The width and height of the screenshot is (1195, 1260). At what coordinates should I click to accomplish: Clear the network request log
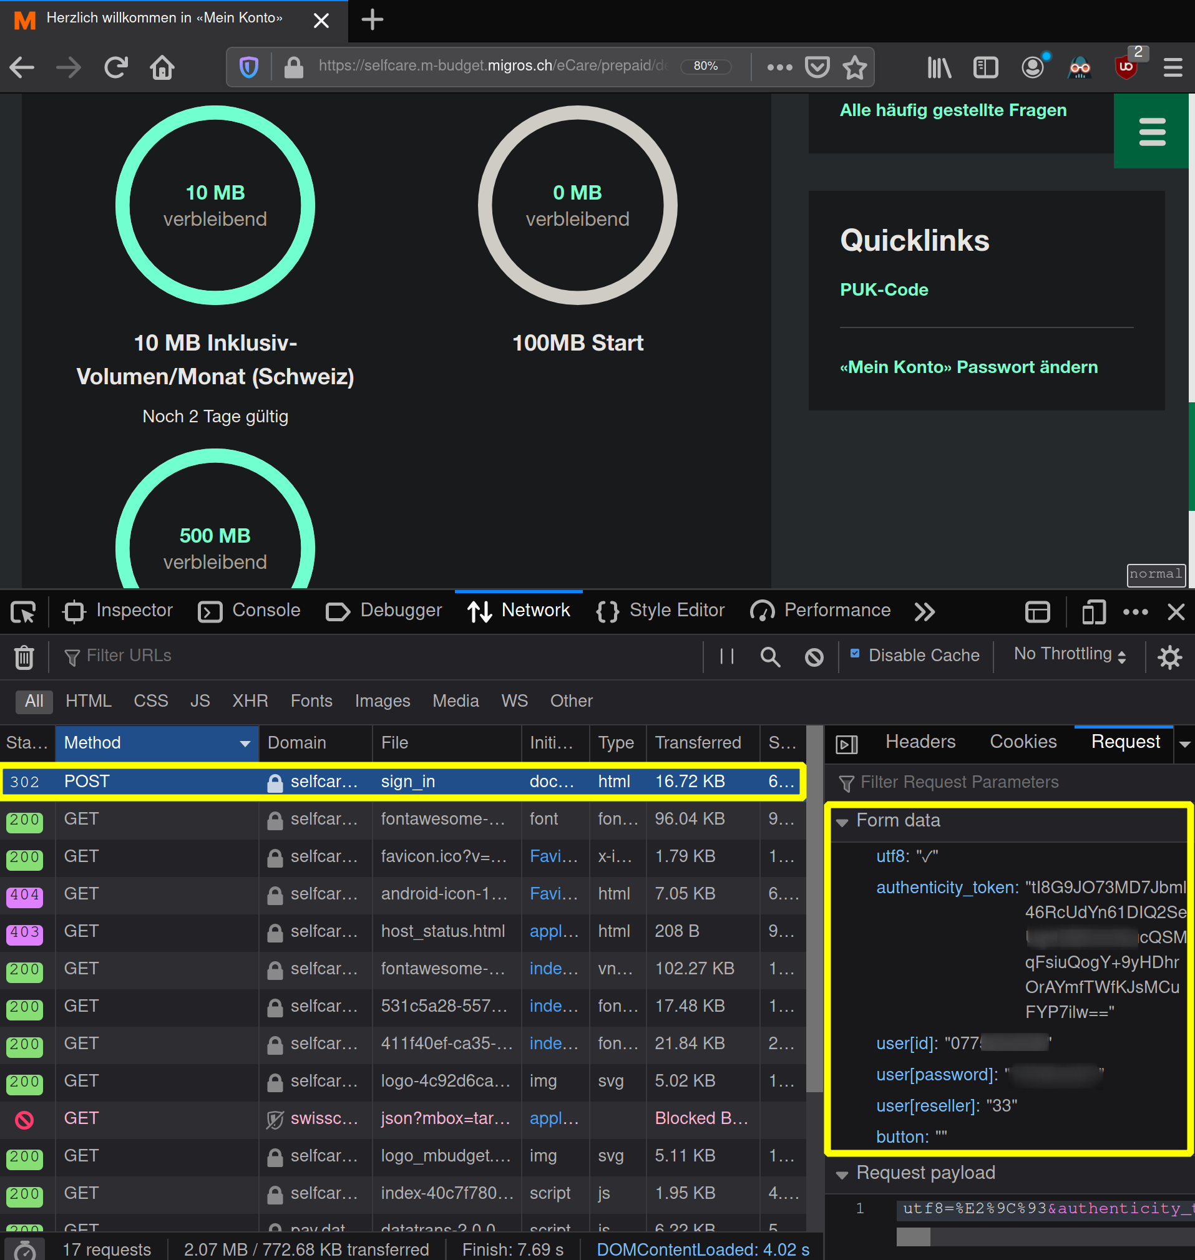click(x=24, y=657)
